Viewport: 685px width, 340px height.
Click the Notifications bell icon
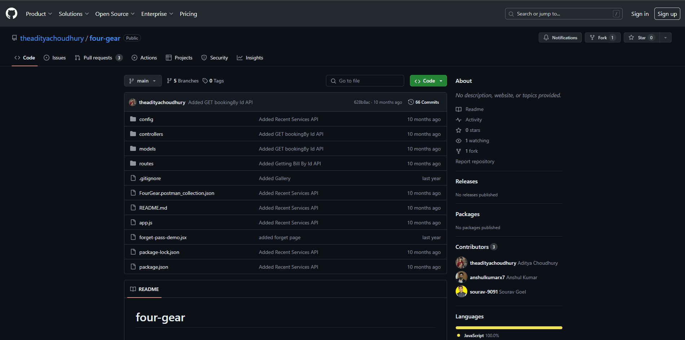click(546, 37)
